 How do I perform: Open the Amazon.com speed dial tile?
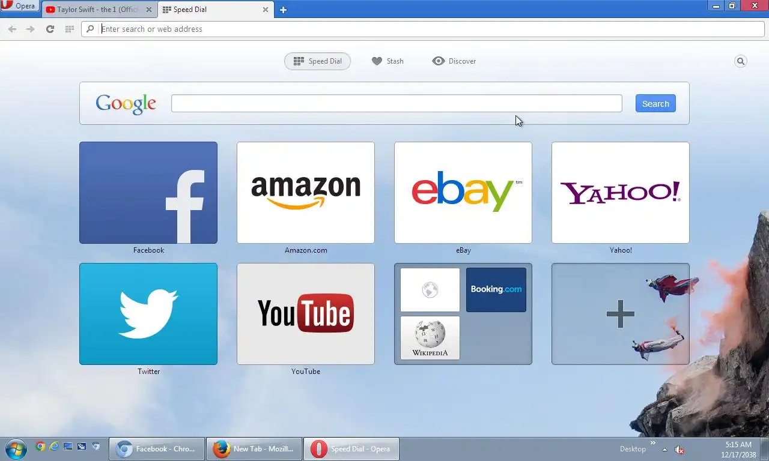306,193
